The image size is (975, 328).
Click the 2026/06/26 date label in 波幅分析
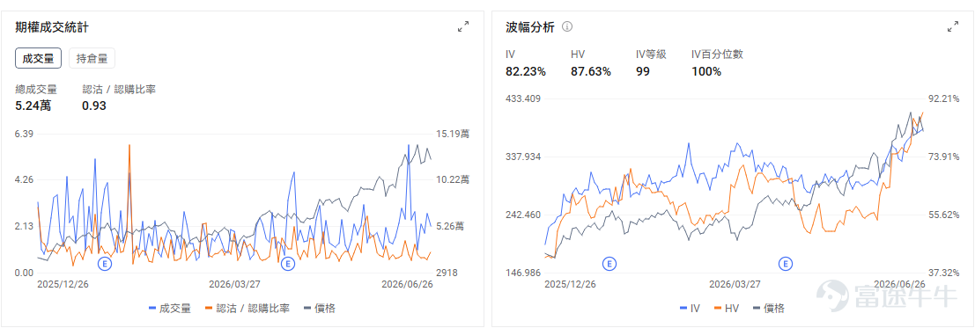[x=899, y=285]
